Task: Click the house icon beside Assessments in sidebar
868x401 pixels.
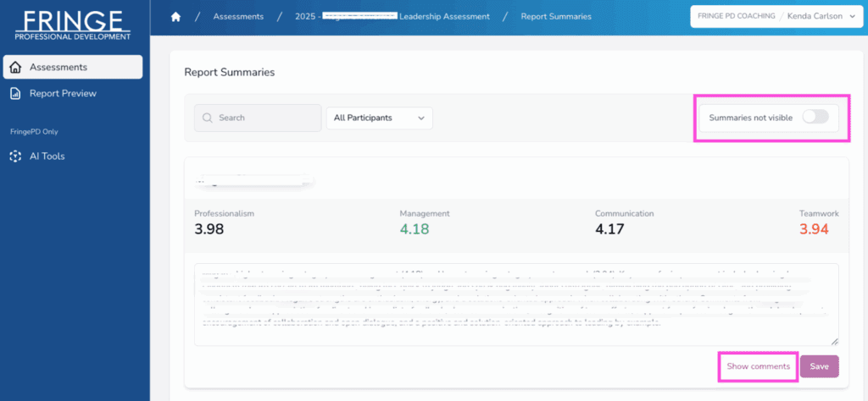Action: pyautogui.click(x=15, y=67)
